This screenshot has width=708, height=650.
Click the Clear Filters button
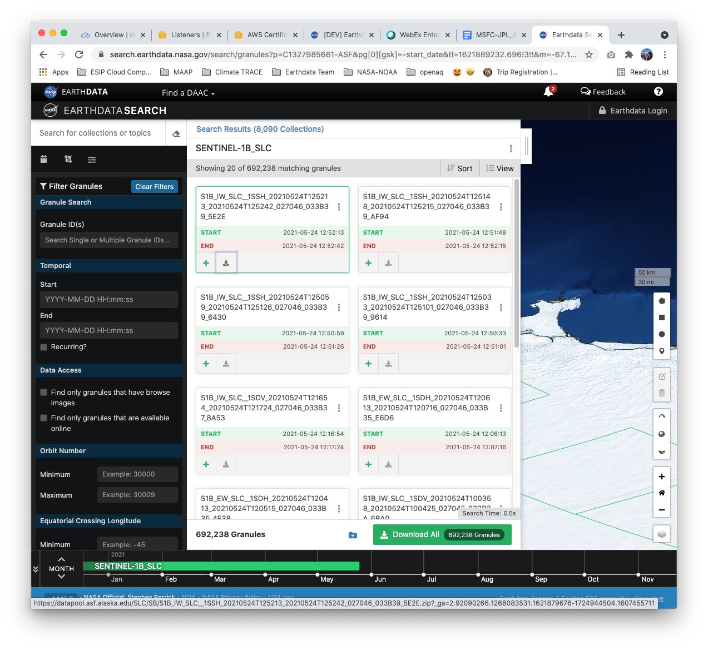(154, 186)
